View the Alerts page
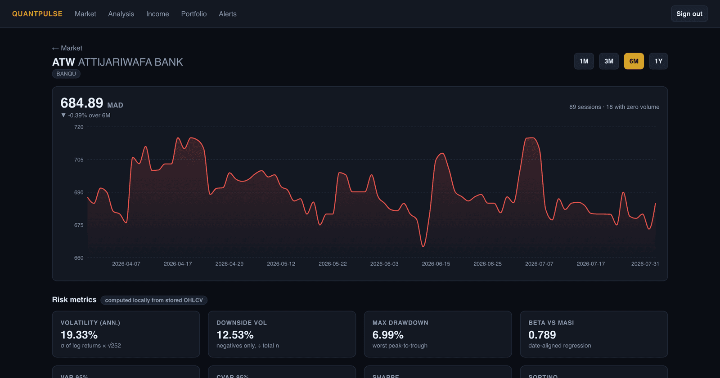This screenshot has height=378, width=720. click(x=228, y=14)
